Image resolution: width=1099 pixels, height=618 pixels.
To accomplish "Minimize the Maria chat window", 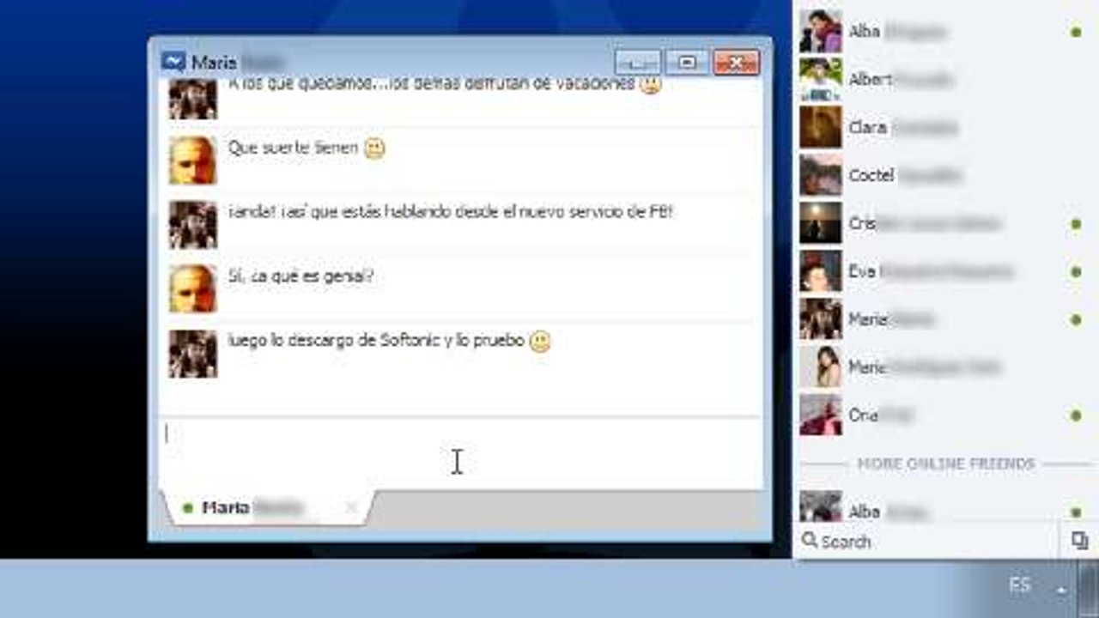I will pyautogui.click(x=637, y=62).
